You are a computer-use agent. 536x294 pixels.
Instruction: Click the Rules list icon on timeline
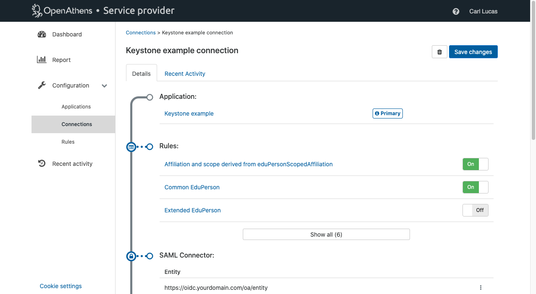click(x=131, y=147)
